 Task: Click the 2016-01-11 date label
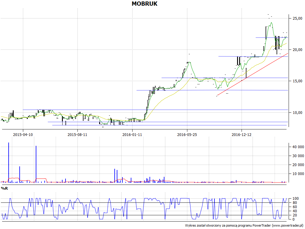pos(132,134)
